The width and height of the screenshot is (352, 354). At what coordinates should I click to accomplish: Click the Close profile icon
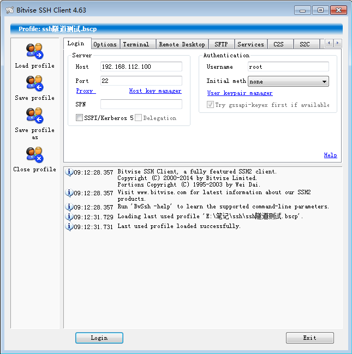pos(34,155)
